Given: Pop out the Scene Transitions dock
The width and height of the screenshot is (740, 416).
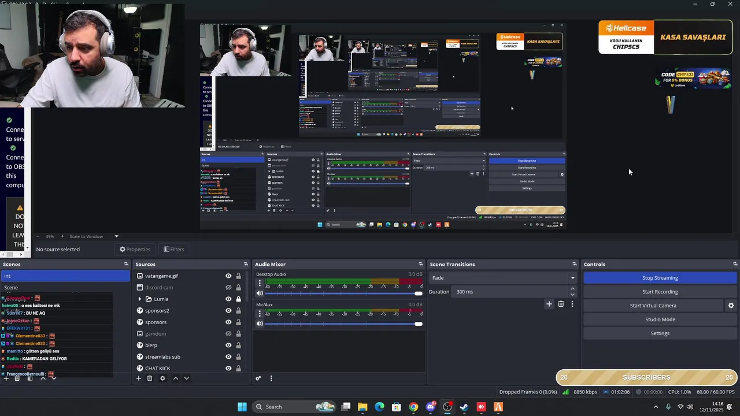Looking at the screenshot, I should [575, 265].
